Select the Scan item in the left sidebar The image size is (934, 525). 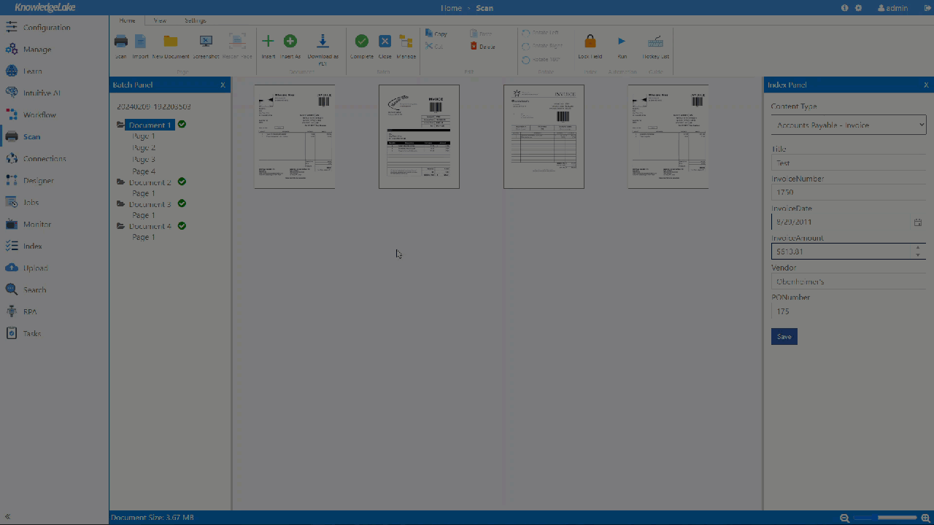point(31,136)
